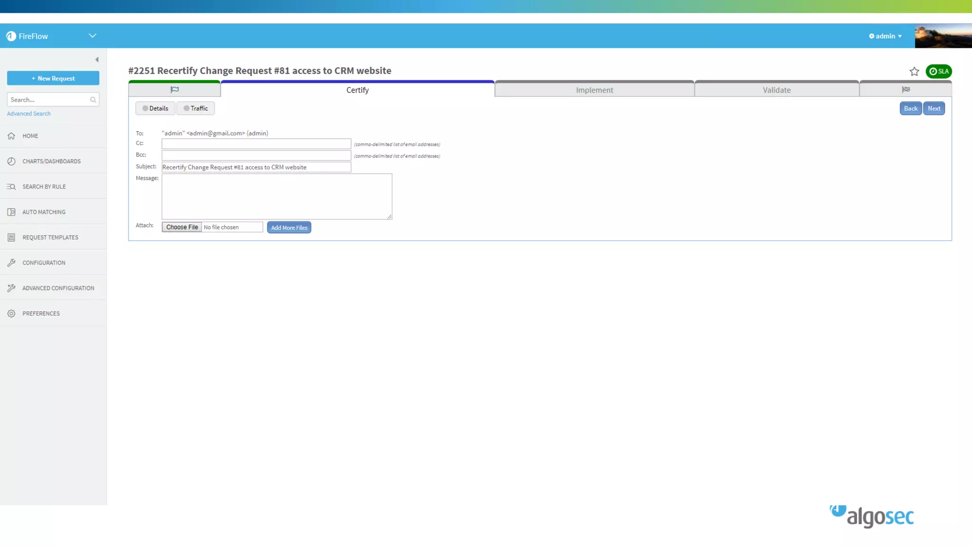Open Auto Matching page
972x547 pixels.
(44, 212)
